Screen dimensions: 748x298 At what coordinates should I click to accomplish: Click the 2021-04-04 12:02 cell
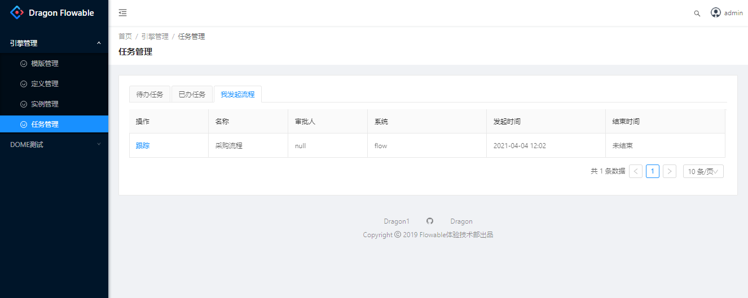546,145
